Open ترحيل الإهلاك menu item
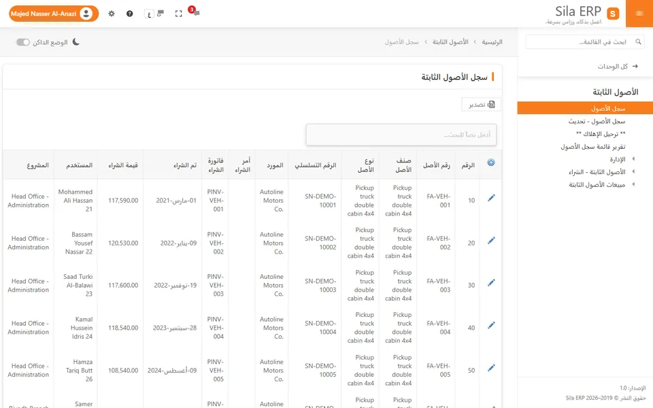 point(601,134)
